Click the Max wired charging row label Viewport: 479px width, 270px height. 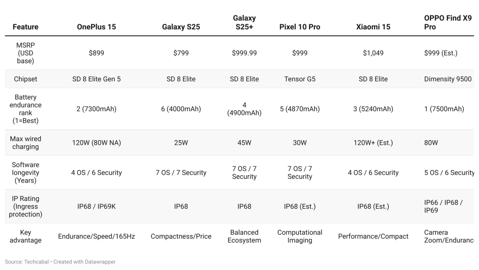(25, 142)
